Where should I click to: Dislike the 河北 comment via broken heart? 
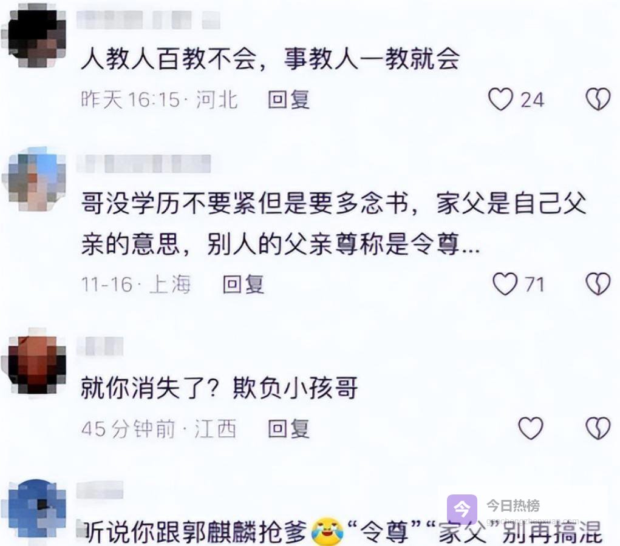pyautogui.click(x=598, y=99)
